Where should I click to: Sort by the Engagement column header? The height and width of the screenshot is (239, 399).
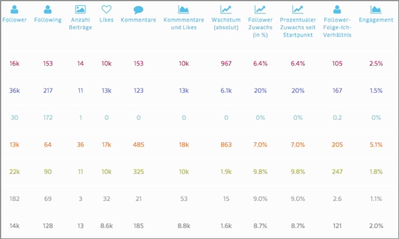coord(376,20)
